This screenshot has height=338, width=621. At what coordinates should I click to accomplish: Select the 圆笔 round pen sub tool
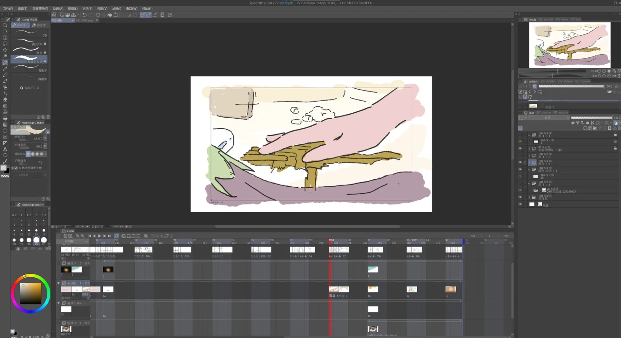coord(29,50)
